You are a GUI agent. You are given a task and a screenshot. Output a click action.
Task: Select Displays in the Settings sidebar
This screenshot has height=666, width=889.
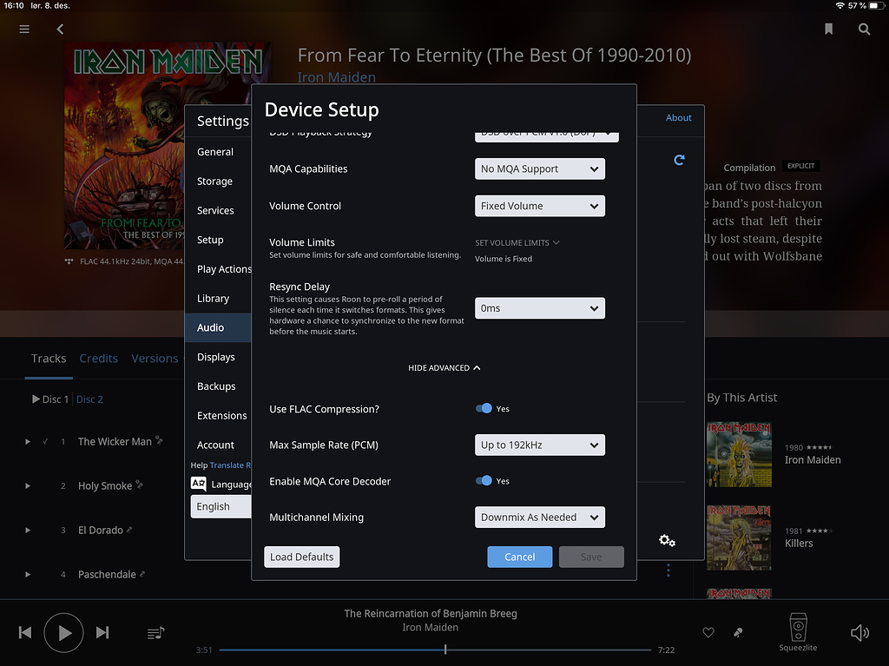[216, 357]
